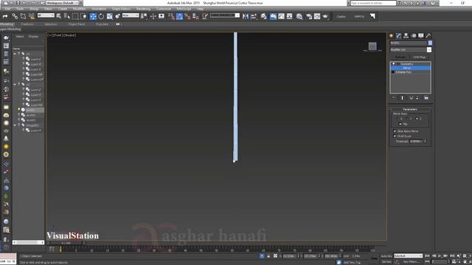The height and width of the screenshot is (265, 472).
Task: Click the Auto Key button
Action: coord(386,256)
